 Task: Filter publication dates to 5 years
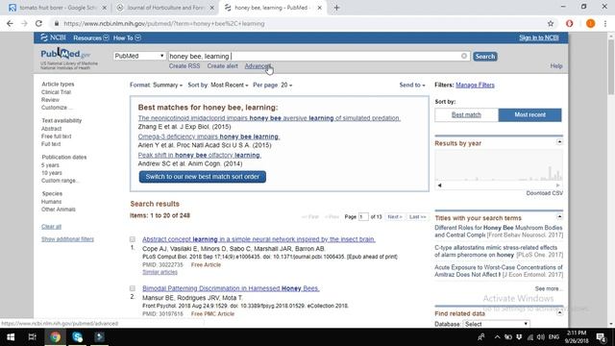coord(50,165)
